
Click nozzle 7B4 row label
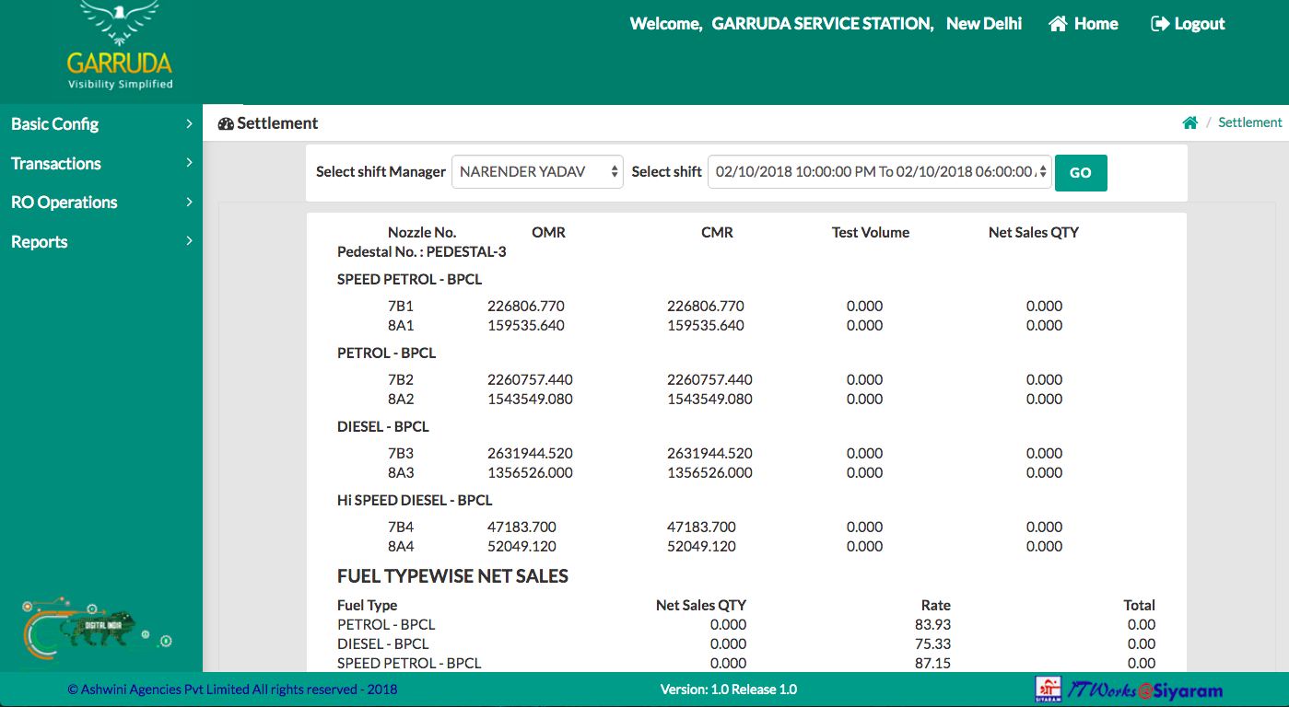point(401,527)
